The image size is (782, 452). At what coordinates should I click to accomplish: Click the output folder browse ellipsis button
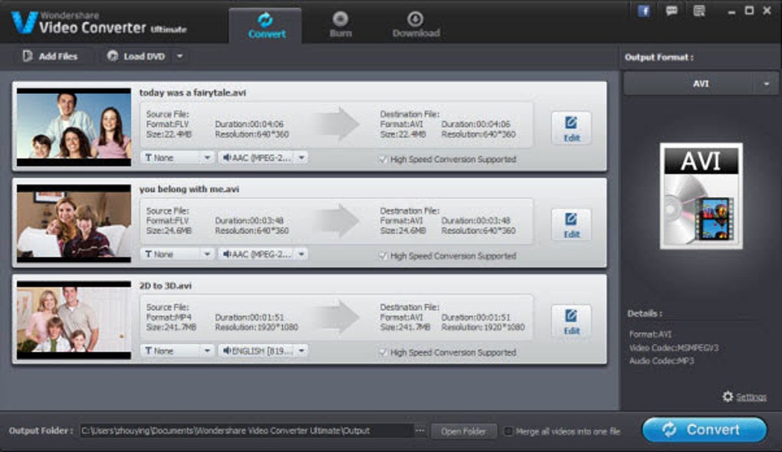pos(420,431)
